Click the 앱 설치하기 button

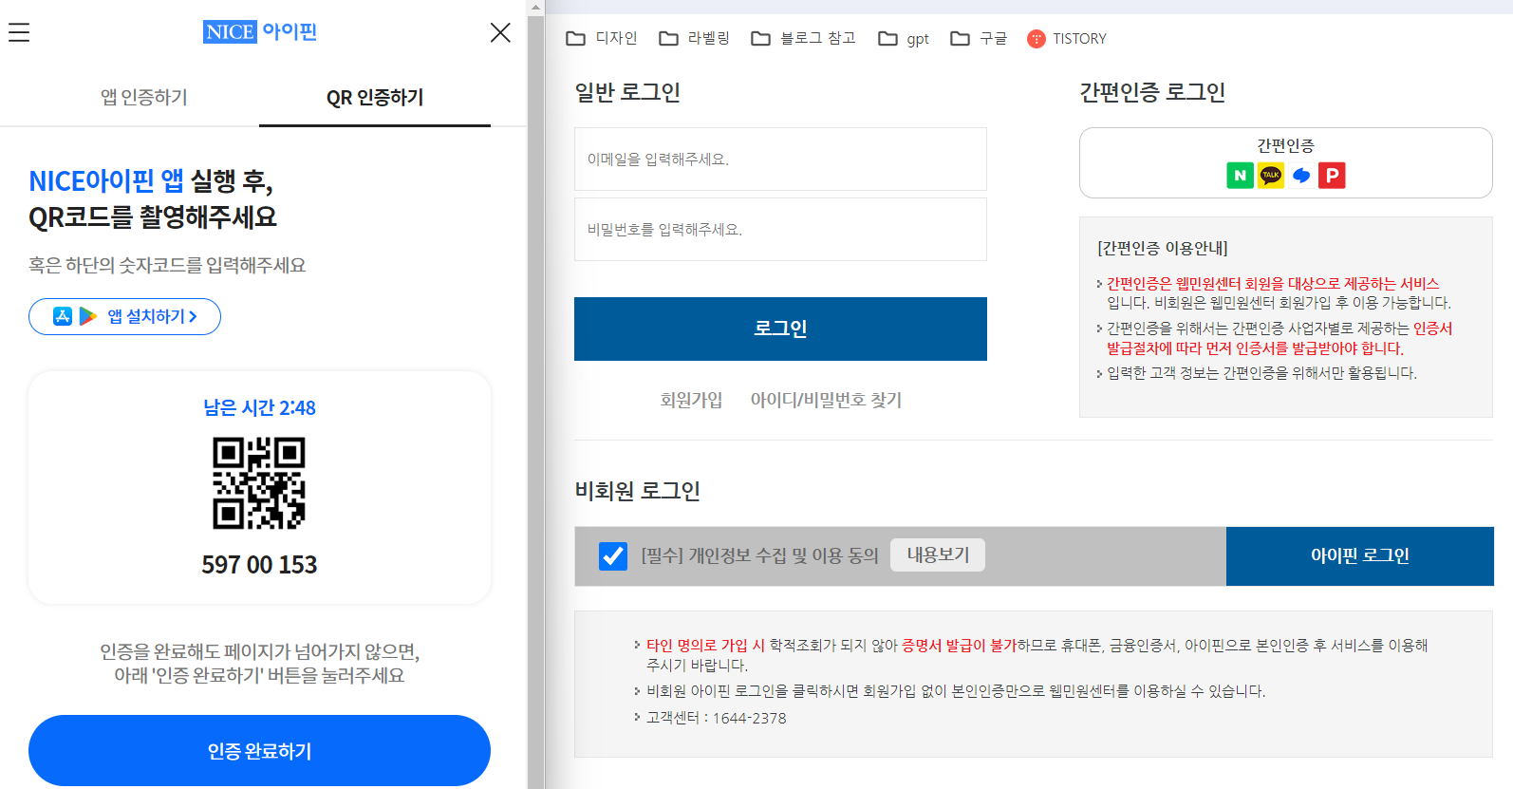[124, 316]
